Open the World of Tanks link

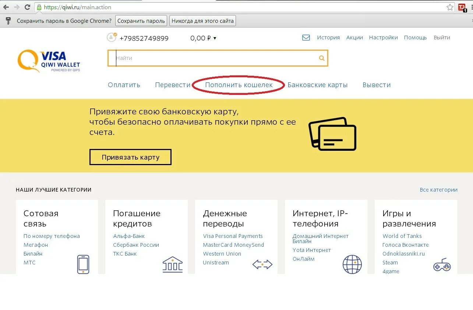[x=402, y=236]
